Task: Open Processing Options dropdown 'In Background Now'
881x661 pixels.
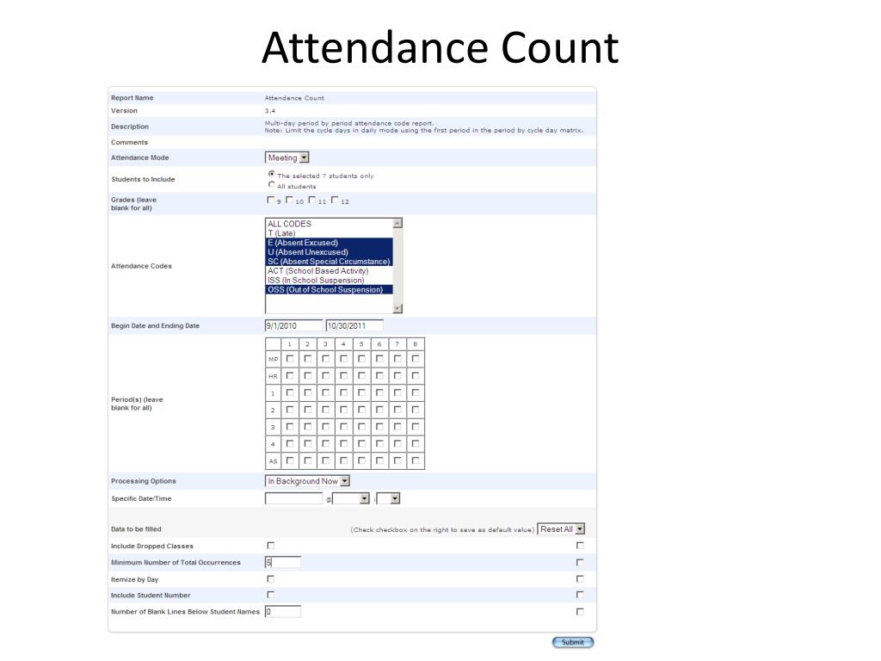Action: pyautogui.click(x=307, y=481)
